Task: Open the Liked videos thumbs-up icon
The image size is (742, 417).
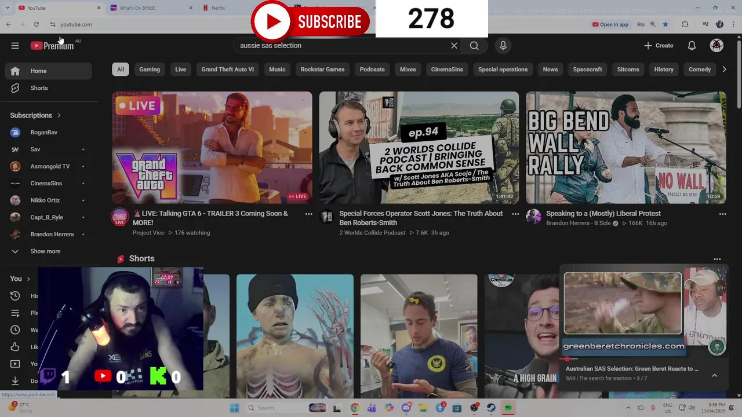Action: pyautogui.click(x=15, y=347)
